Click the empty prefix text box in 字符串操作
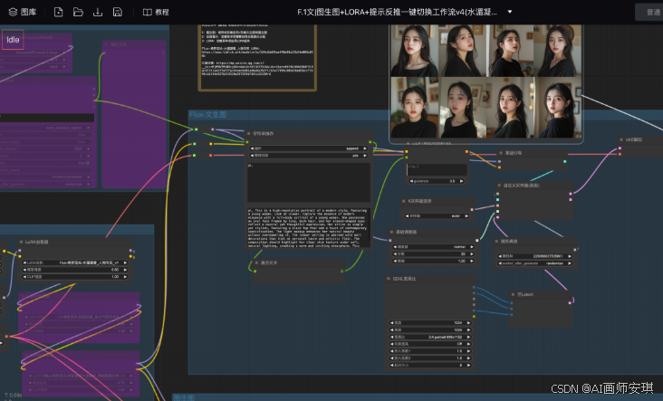This screenshot has height=401, width=663. [x=309, y=183]
